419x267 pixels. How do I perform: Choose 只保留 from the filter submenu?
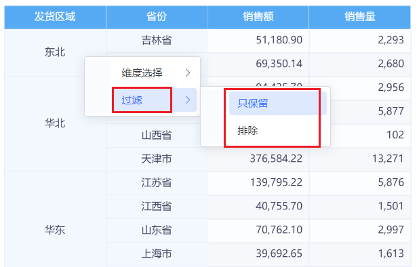(x=278, y=103)
